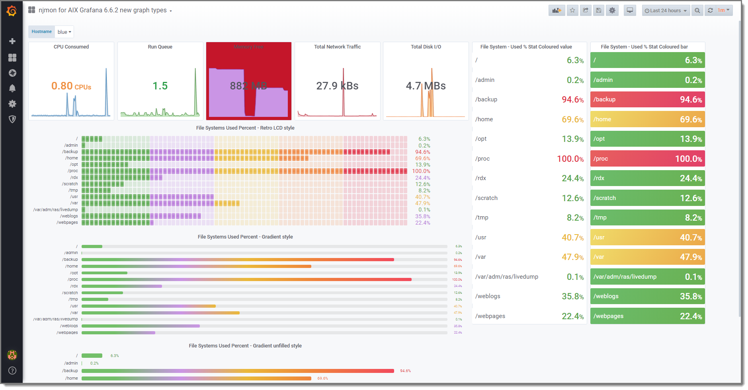This screenshot has height=390, width=748.
Task: Zoom out the time range
Action: 697,11
